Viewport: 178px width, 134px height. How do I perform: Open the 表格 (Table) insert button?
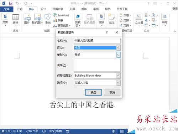(16, 20)
